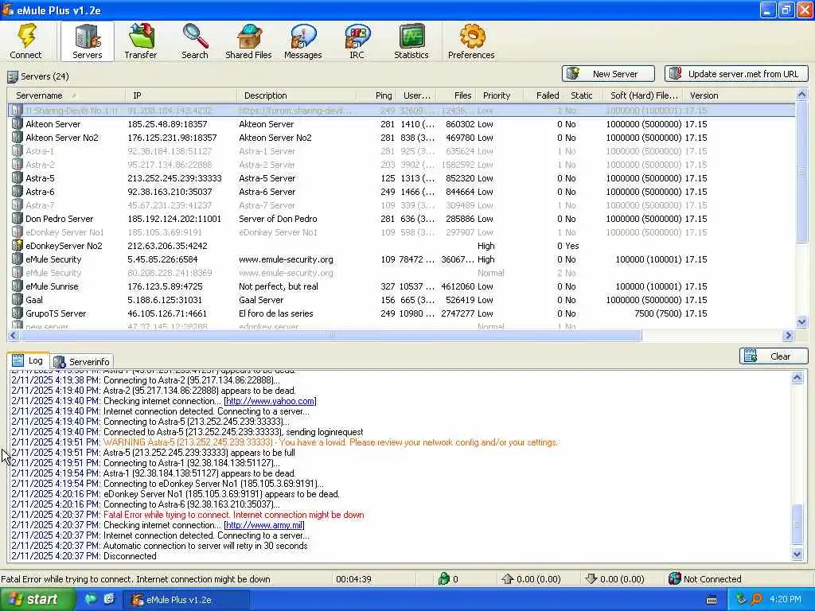Click the Servers (24) list header icon
This screenshot has width=815, height=611.
coord(13,77)
